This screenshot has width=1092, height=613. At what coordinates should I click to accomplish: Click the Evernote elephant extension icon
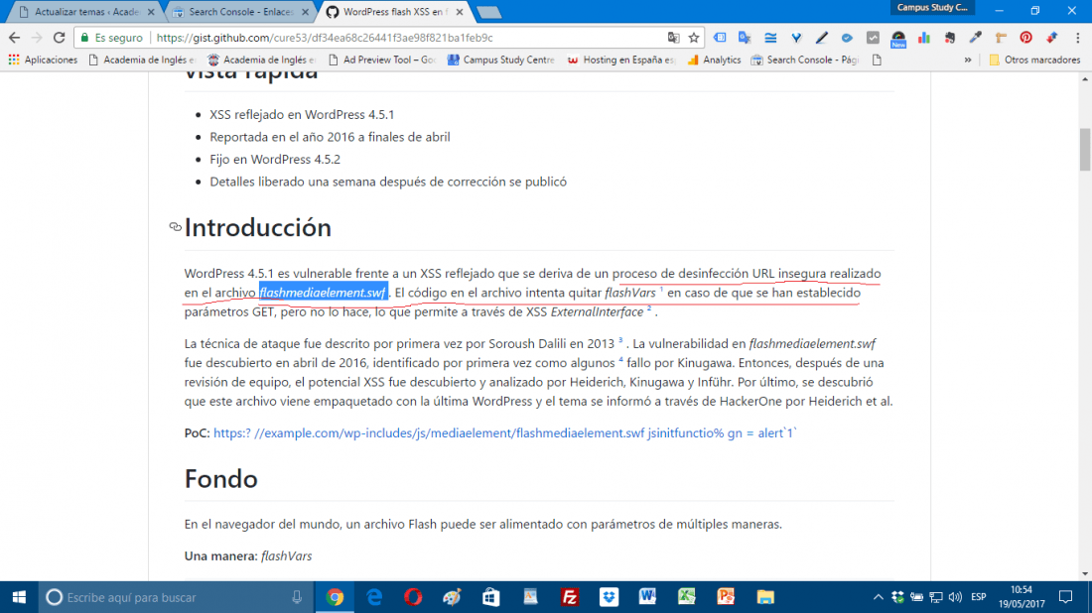[x=950, y=38]
